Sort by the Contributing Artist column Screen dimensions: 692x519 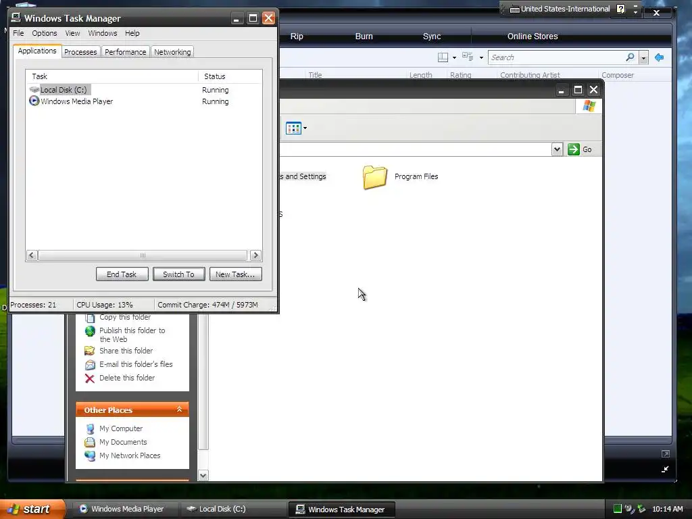530,75
